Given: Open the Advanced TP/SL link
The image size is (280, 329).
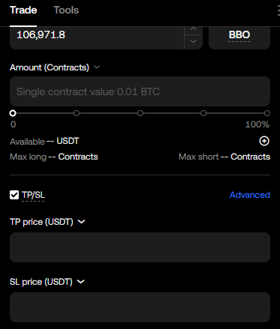Looking at the screenshot, I should 250,195.
